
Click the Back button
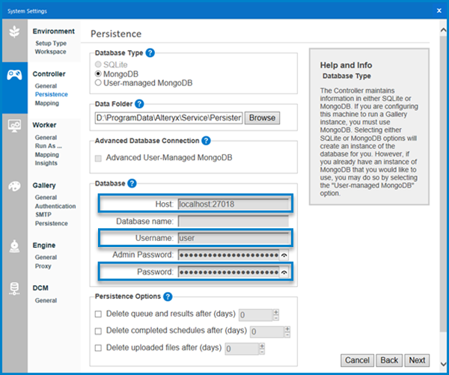pyautogui.click(x=389, y=360)
